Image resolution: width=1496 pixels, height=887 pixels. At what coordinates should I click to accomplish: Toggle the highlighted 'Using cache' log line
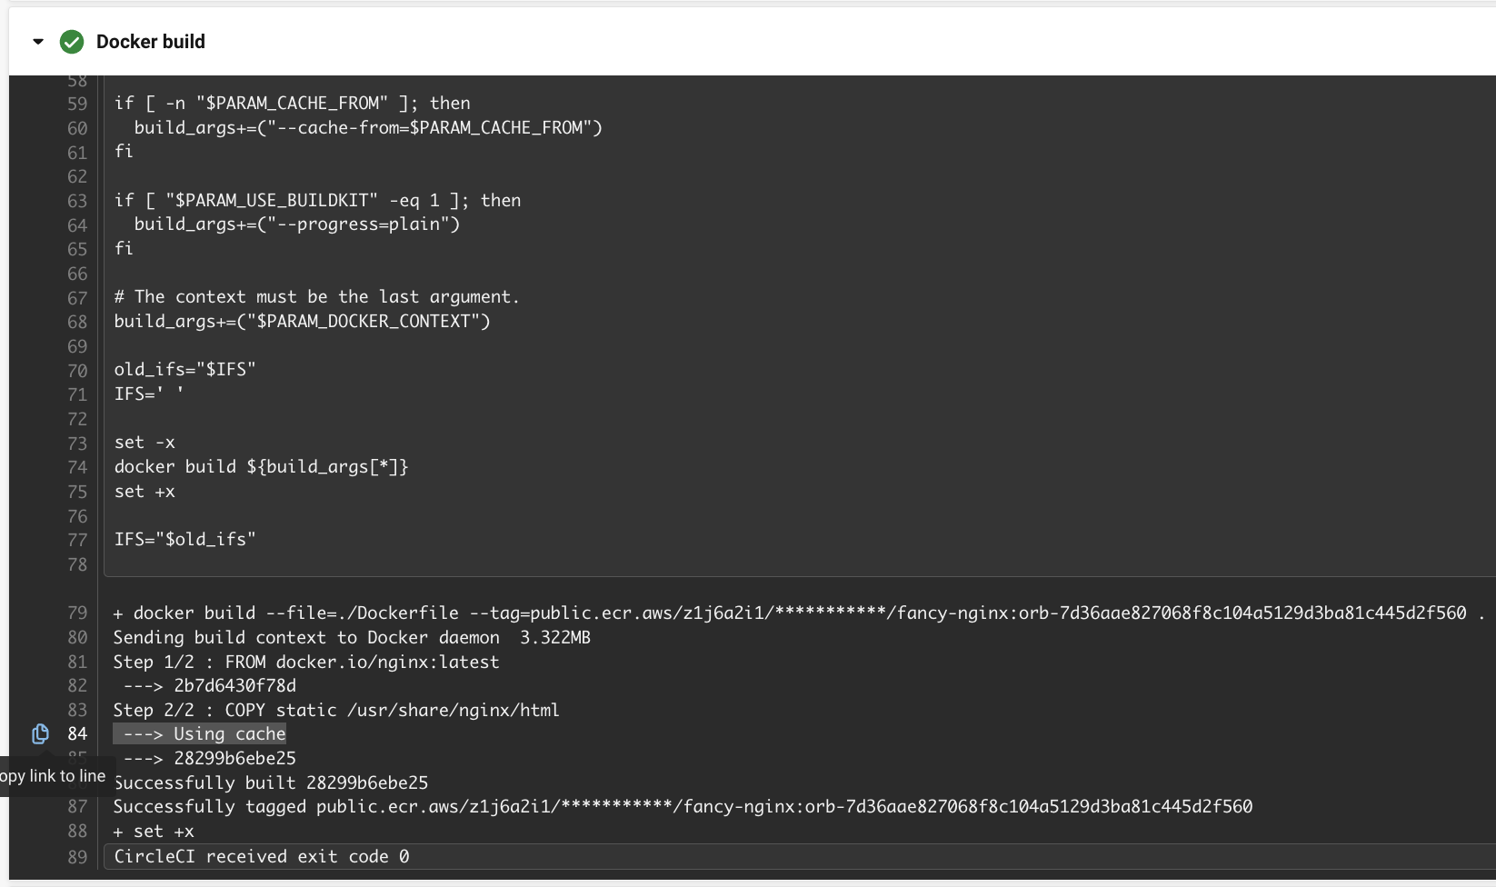(199, 734)
